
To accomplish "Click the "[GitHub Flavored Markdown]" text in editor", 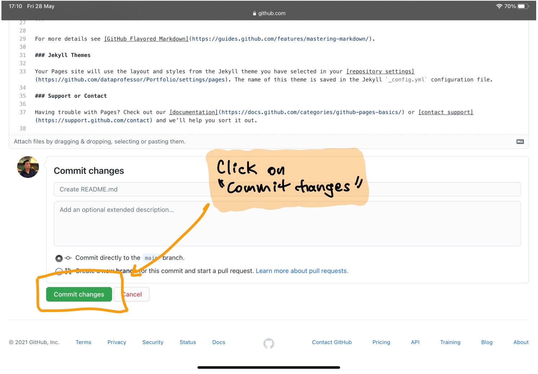I will click(146, 39).
